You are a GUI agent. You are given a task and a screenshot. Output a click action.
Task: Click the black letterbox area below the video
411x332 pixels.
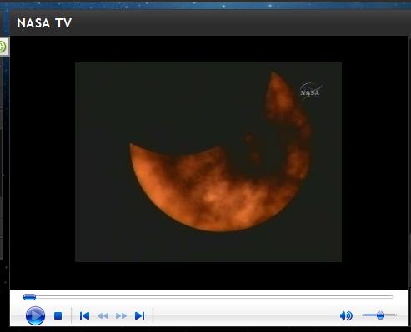pyautogui.click(x=208, y=275)
